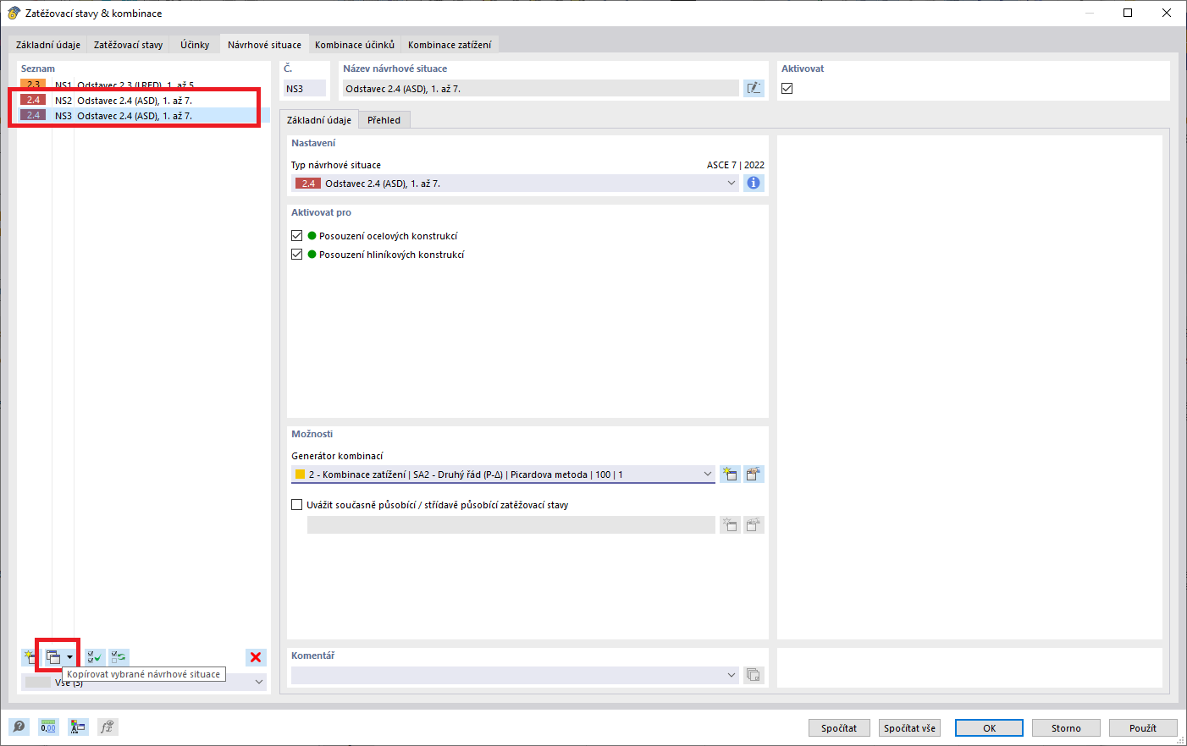The image size is (1187, 746).
Task: Edit the selected combination wizard
Action: tap(754, 474)
